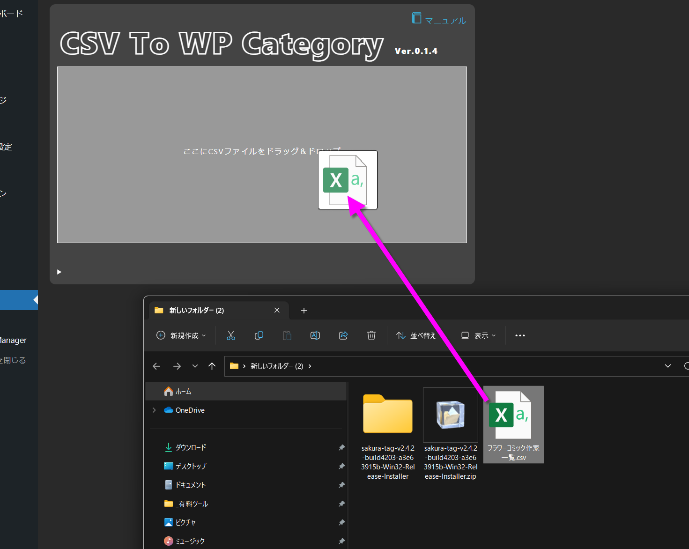Open the 新規作成 dropdown
Image resolution: width=689 pixels, height=549 pixels.
coord(181,335)
